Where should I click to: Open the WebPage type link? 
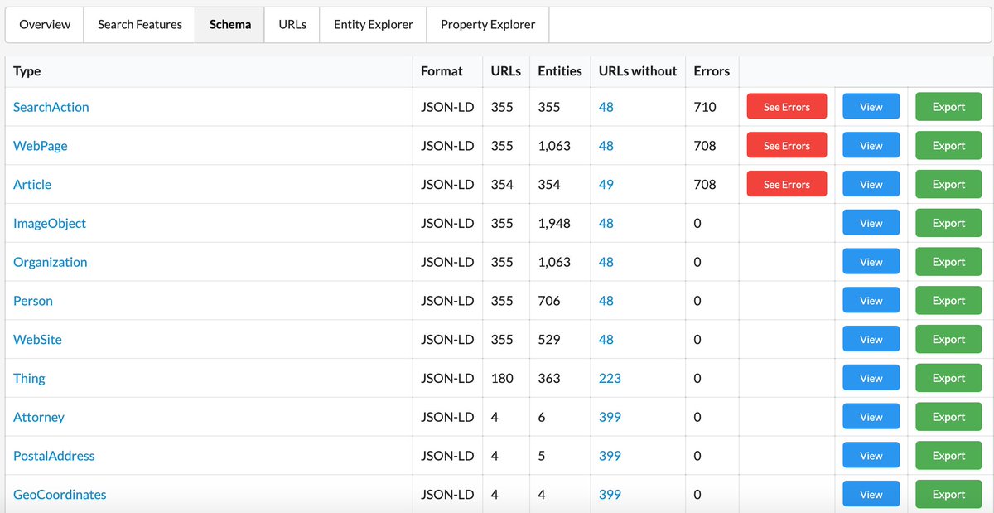pyautogui.click(x=41, y=146)
